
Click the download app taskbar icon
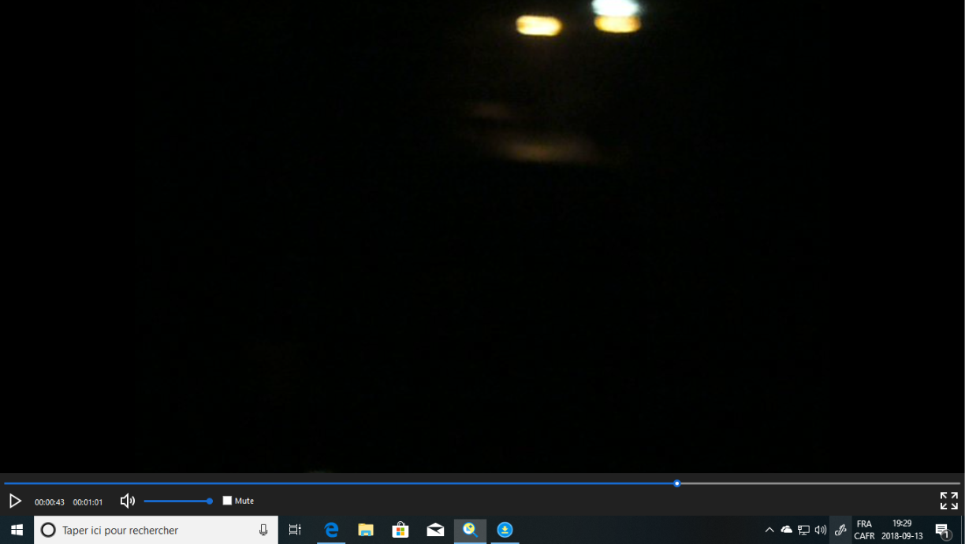(x=505, y=530)
